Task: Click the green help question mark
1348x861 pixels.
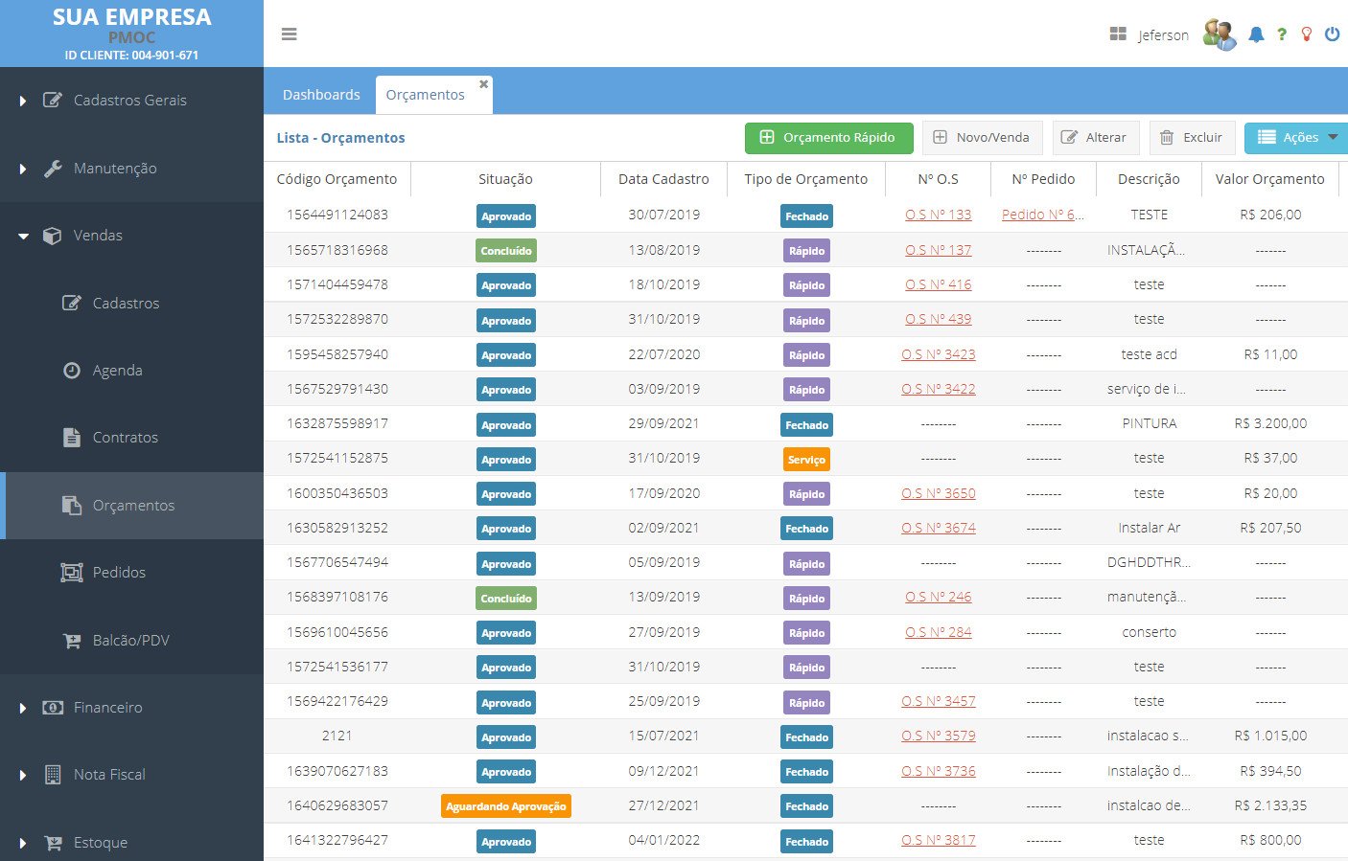Action: click(1282, 34)
